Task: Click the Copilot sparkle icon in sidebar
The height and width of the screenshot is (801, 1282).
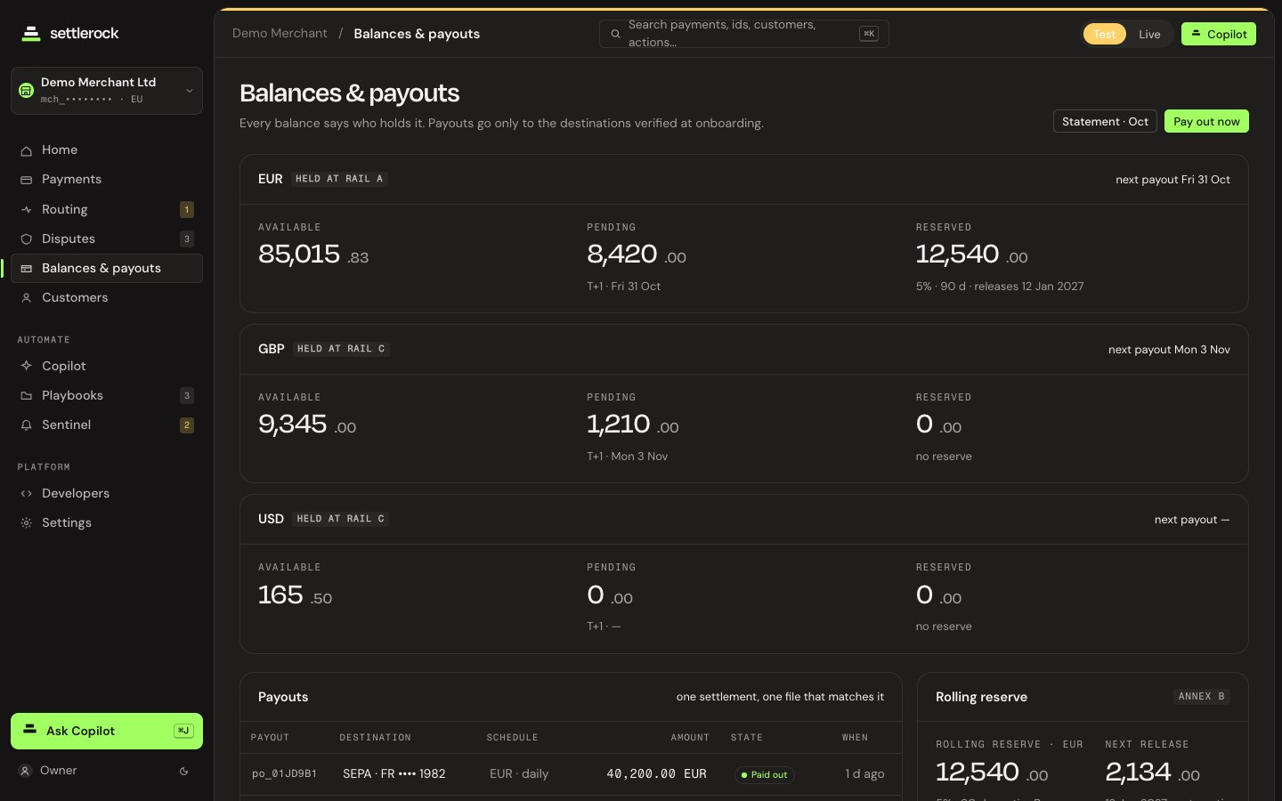Action: pos(27,366)
